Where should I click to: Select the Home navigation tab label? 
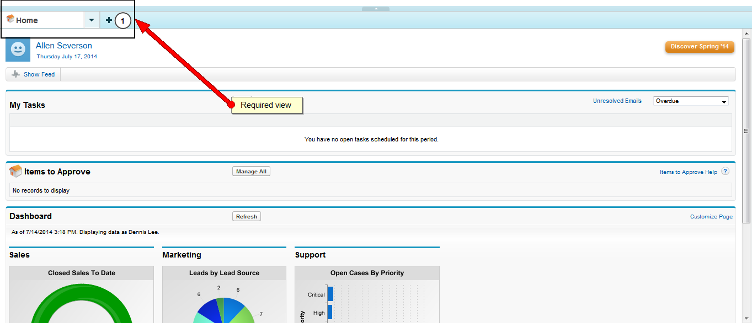27,20
